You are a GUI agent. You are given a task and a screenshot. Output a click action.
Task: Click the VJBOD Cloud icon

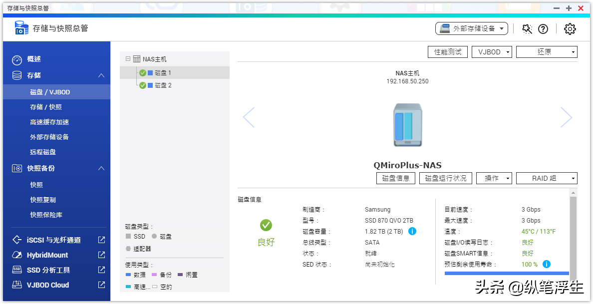click(17, 285)
